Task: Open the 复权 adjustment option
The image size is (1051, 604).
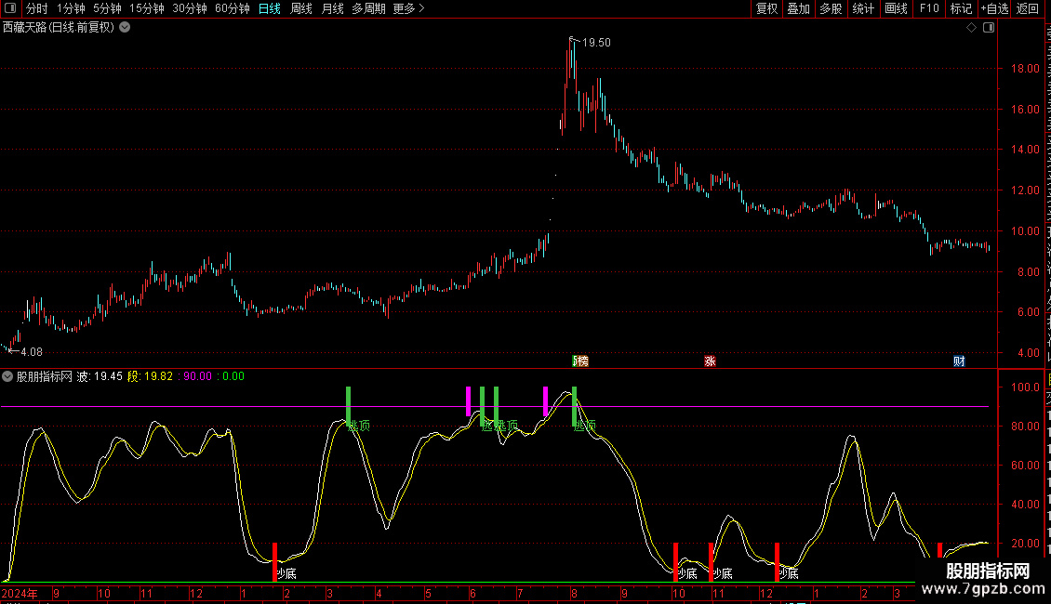Action: click(x=766, y=8)
